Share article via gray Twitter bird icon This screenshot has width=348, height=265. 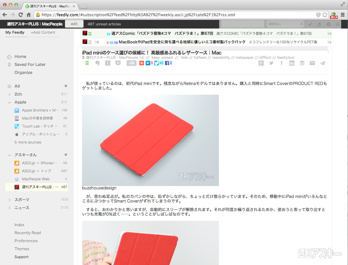pyautogui.click(x=271, y=63)
